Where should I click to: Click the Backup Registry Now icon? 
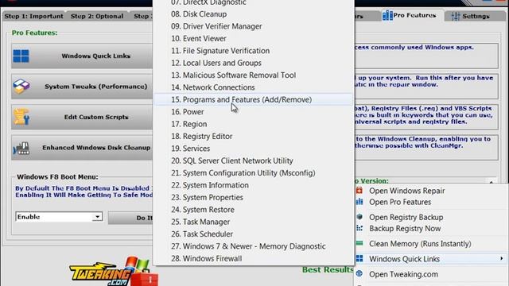click(x=359, y=228)
